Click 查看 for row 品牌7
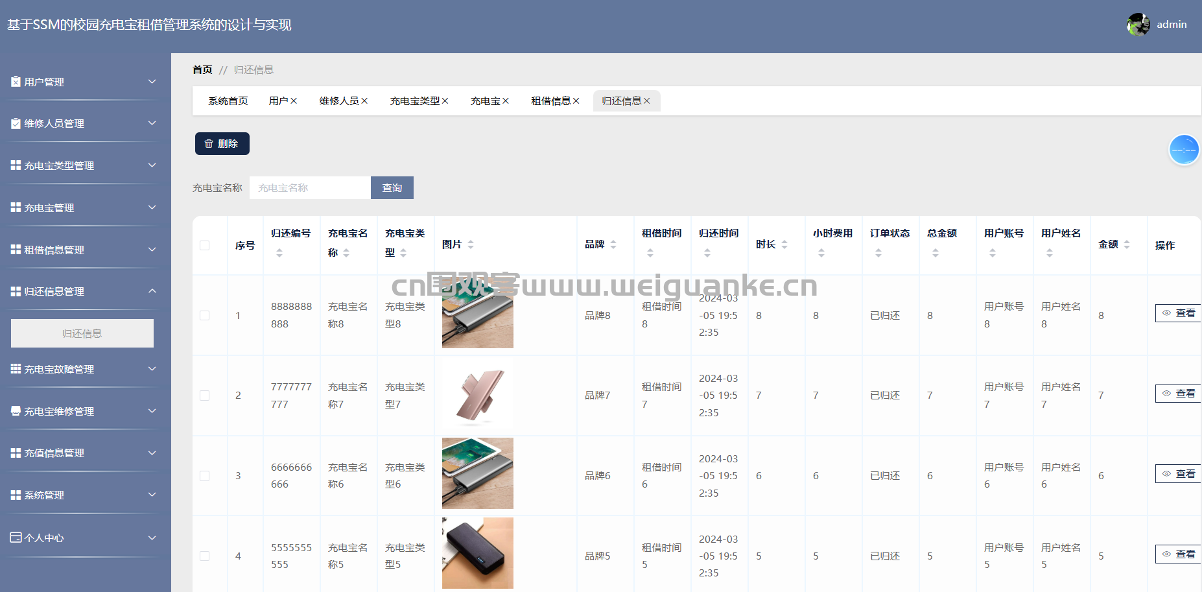Viewport: 1202px width, 592px height. [1178, 394]
